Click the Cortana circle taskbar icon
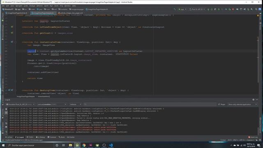 point(57,145)
